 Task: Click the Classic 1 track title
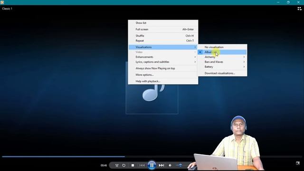(7, 9)
